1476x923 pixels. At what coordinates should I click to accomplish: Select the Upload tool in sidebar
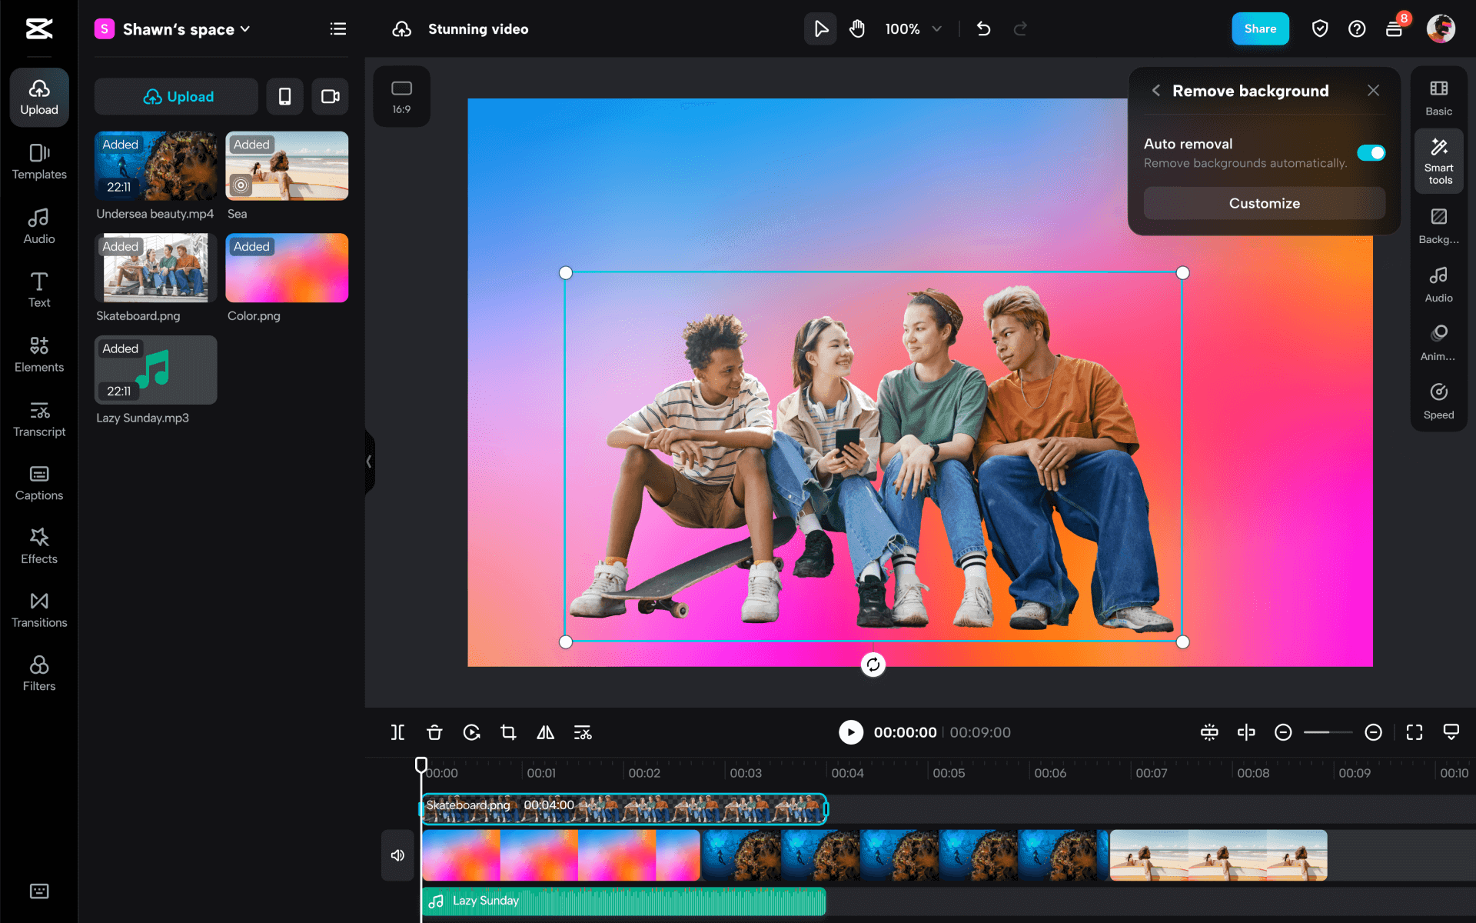pyautogui.click(x=38, y=95)
